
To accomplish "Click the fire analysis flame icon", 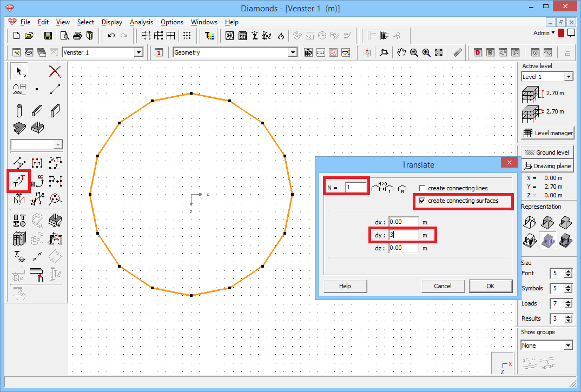I will 281,36.
